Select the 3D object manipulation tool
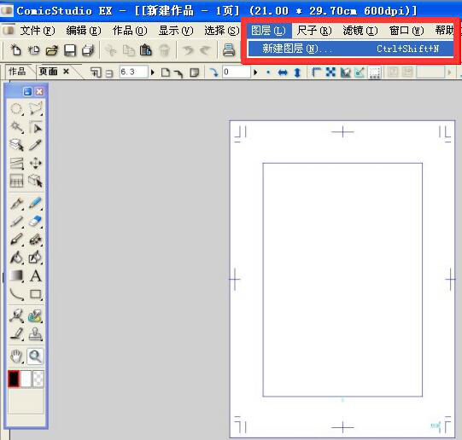Image resolution: width=462 pixels, height=440 pixels. pos(36,181)
